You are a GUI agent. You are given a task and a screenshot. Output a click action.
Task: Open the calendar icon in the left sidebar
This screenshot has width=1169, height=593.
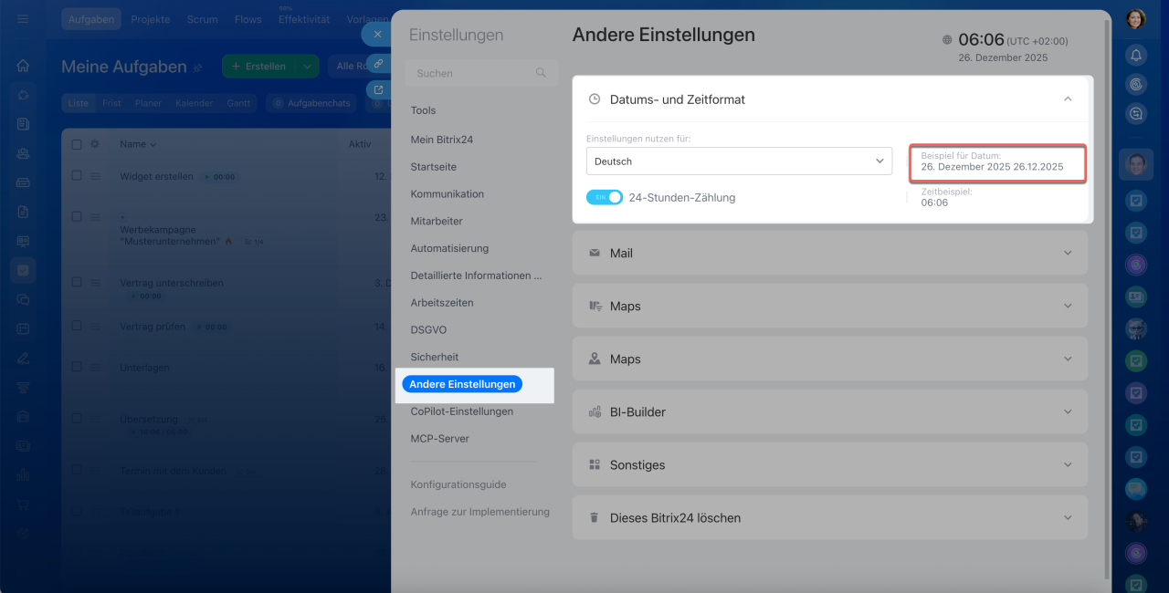[x=23, y=328]
